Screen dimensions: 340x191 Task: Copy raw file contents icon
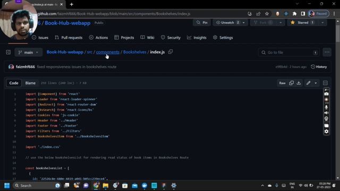point(292,83)
